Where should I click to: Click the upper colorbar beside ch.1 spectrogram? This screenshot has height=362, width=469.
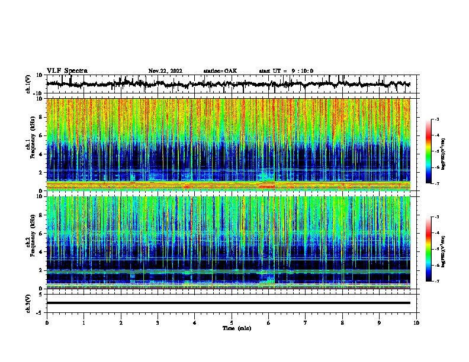point(429,151)
